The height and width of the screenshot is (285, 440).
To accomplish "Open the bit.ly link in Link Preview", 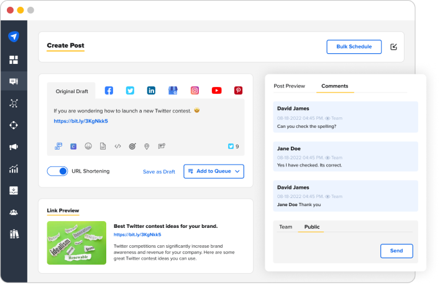I will 137,235.
